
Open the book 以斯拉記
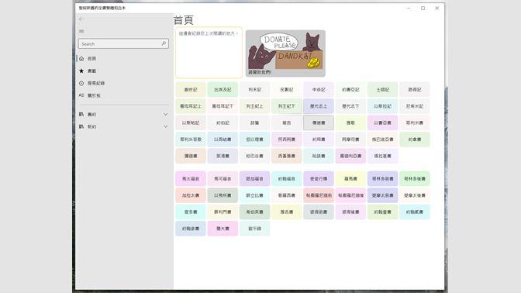tap(383, 106)
